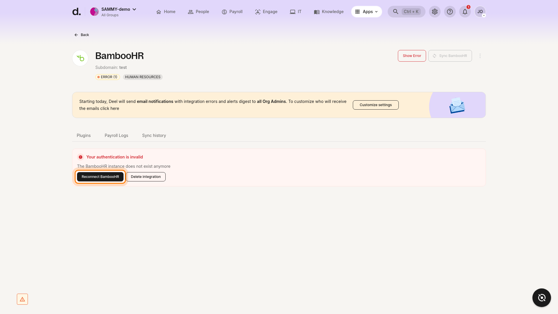Switch to the Sync history tab
Screen dimensions: 558x314
coord(154,135)
